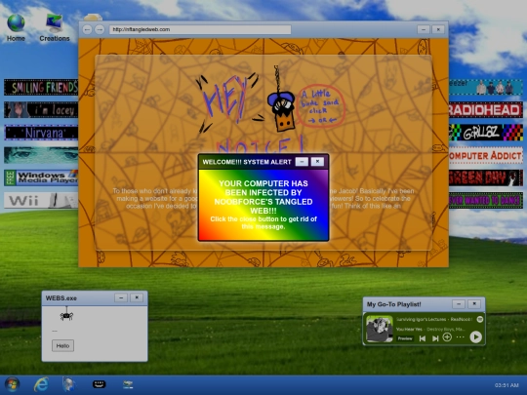Click the Hello button in WEBS.exe

[62, 345]
